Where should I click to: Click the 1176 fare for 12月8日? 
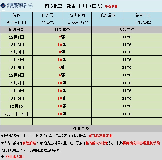pos(127,91)
